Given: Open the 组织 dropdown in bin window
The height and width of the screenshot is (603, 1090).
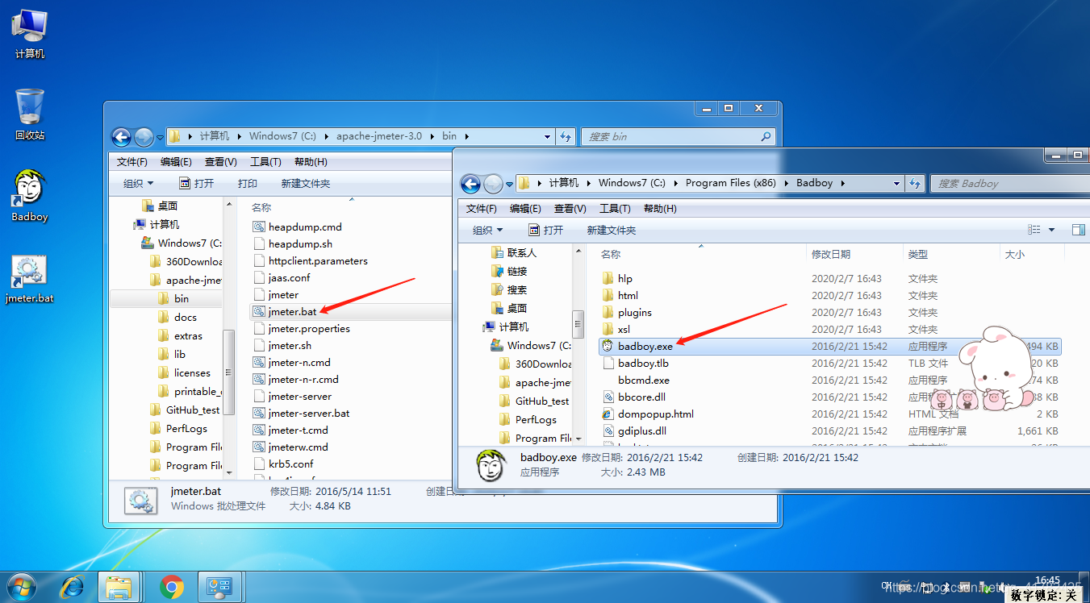Looking at the screenshot, I should (x=138, y=184).
